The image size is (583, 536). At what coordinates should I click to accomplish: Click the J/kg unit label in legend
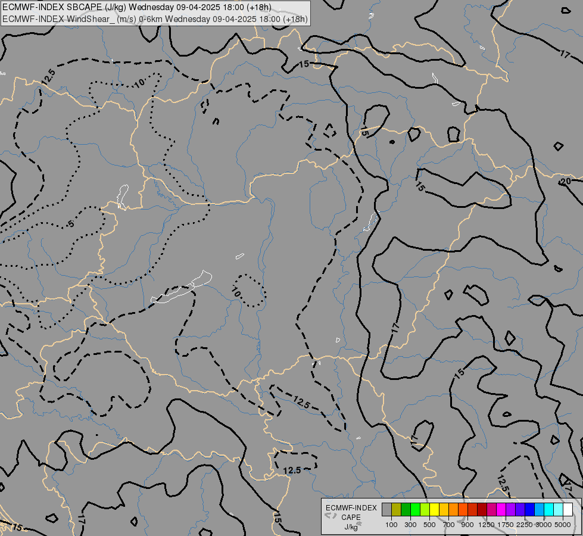pyautogui.click(x=351, y=527)
